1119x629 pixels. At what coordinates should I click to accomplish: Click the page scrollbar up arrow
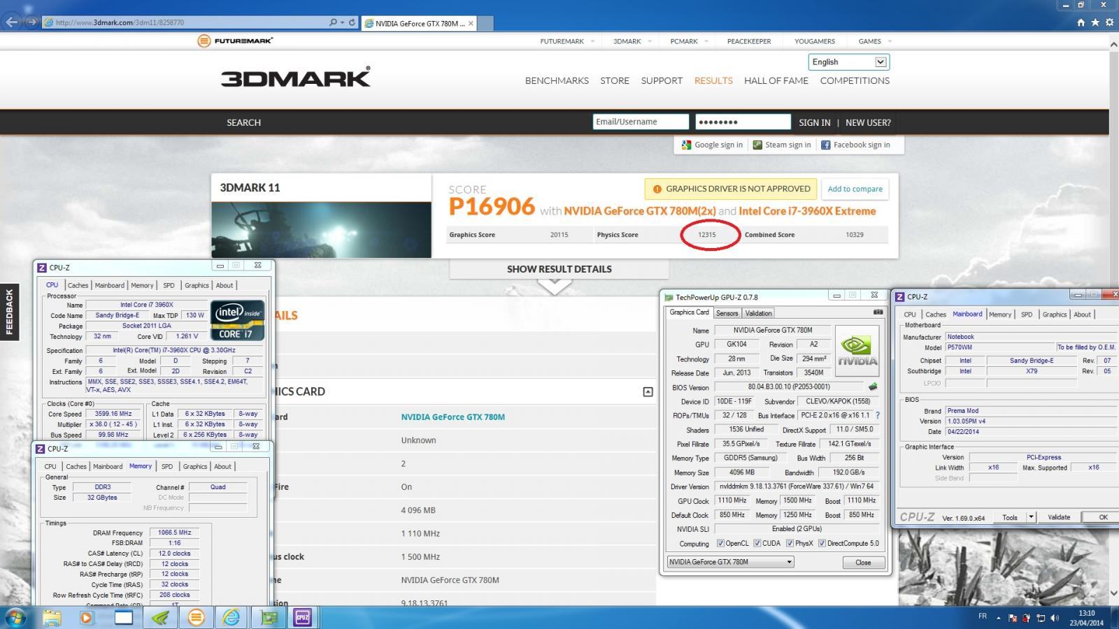[1113, 44]
